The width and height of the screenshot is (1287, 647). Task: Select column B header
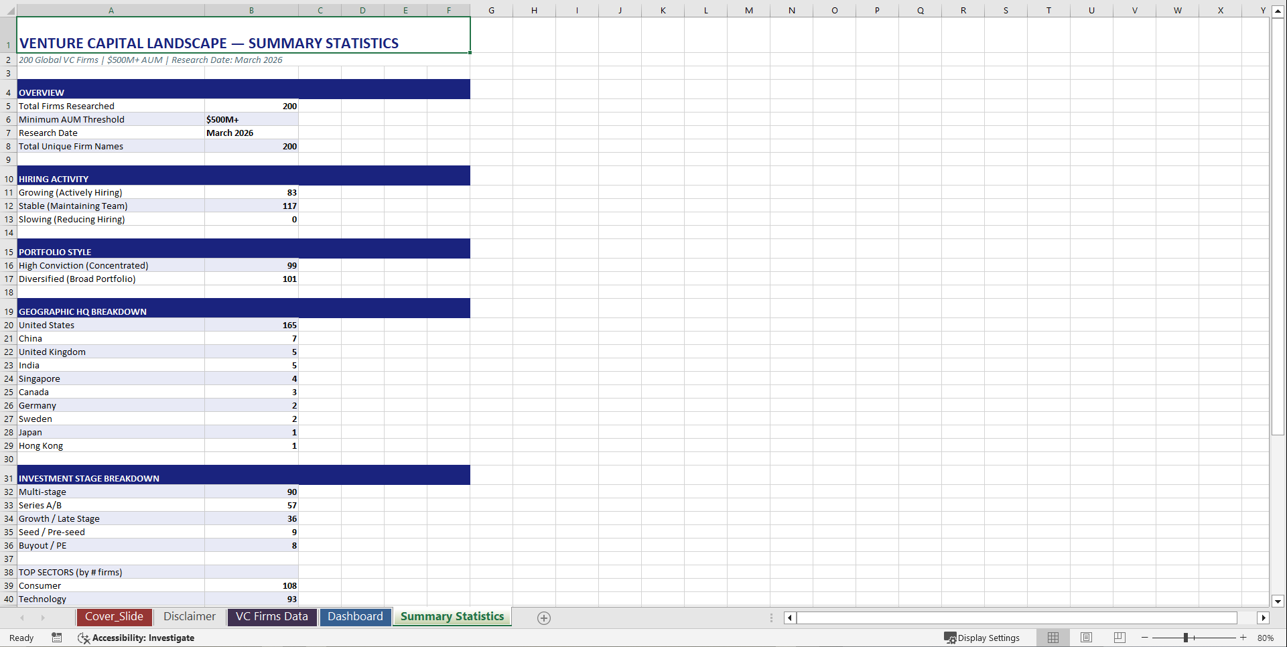coord(251,10)
